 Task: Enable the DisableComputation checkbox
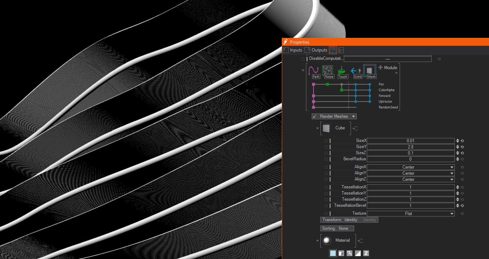(303, 59)
